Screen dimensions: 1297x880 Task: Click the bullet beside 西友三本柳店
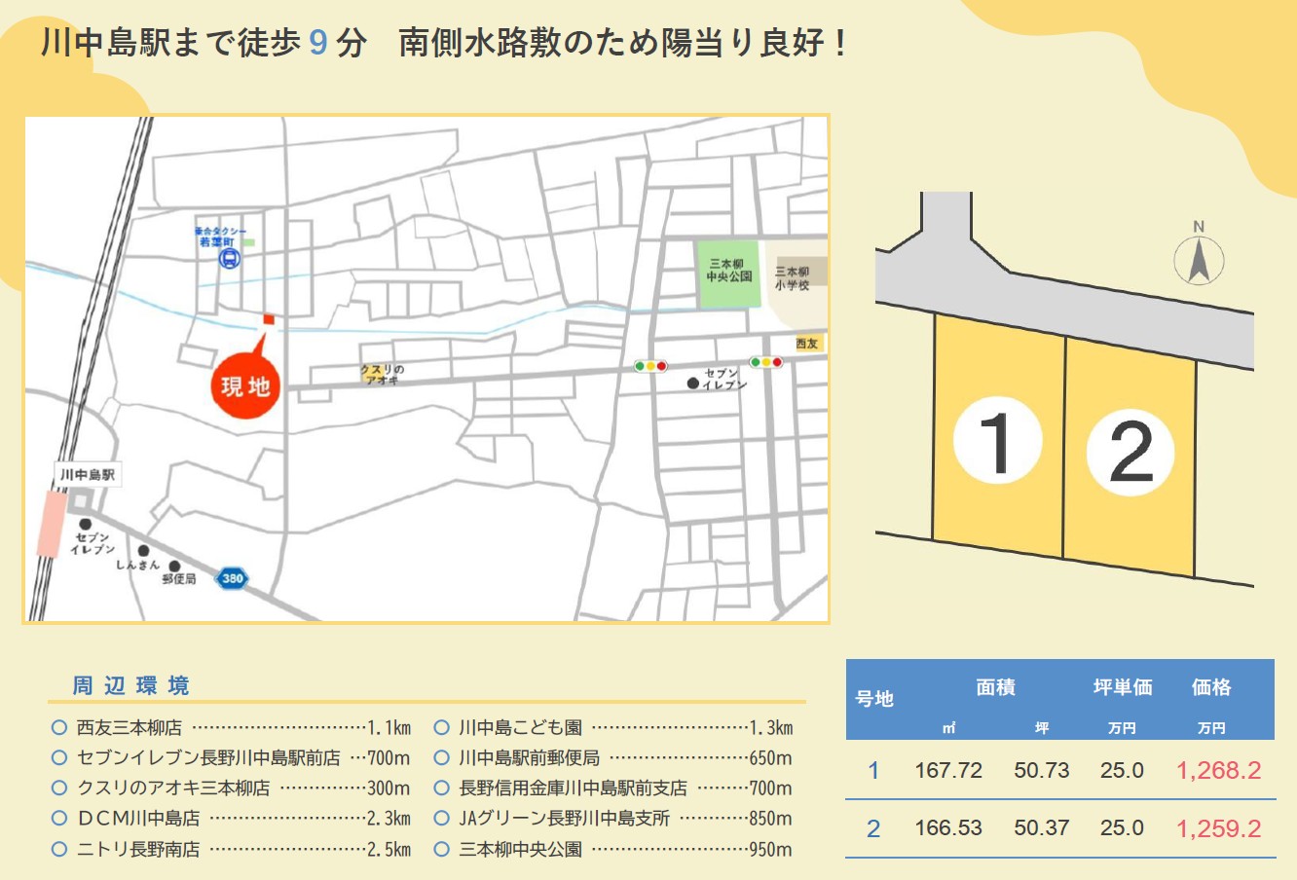59,727
